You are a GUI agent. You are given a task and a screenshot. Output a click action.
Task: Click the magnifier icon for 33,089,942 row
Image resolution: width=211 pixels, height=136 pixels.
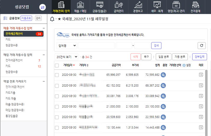pos(163,96)
